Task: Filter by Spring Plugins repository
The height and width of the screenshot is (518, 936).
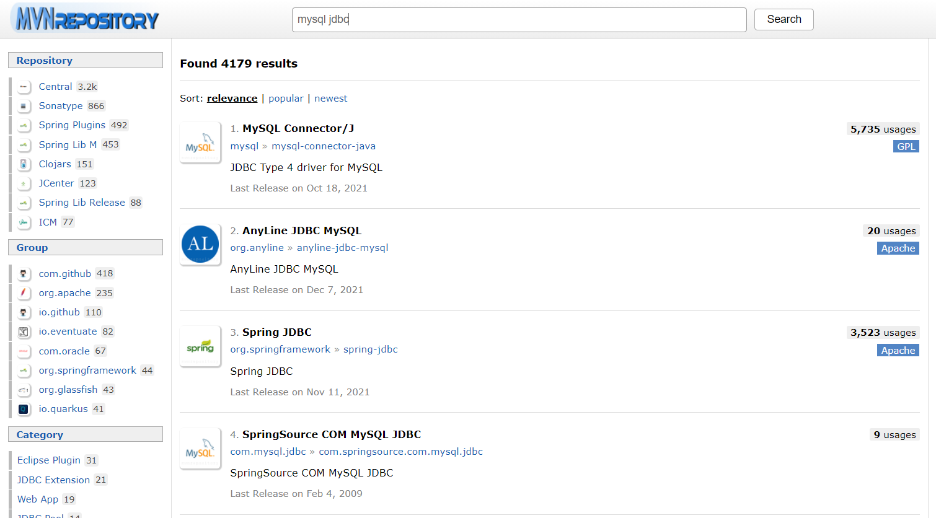Action: pyautogui.click(x=72, y=125)
